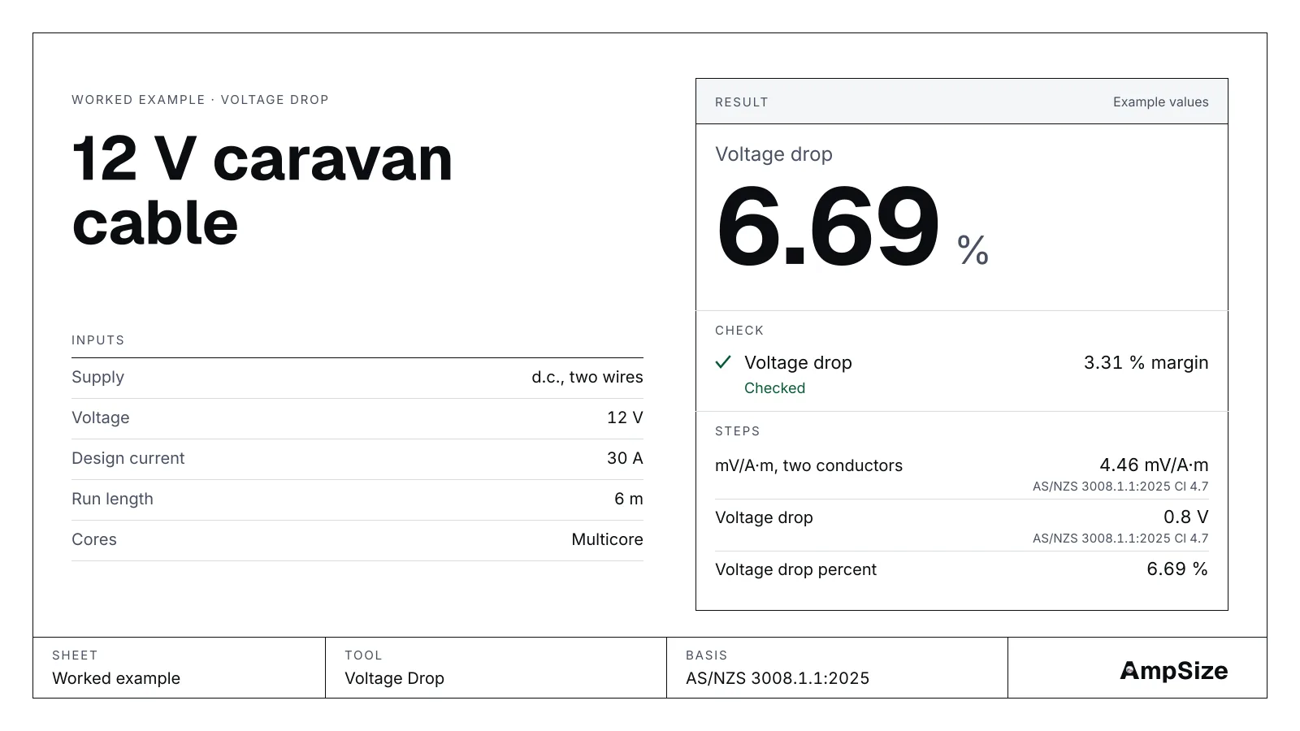Click the '3.31 % margin' value
The width and height of the screenshot is (1300, 731).
1146,363
